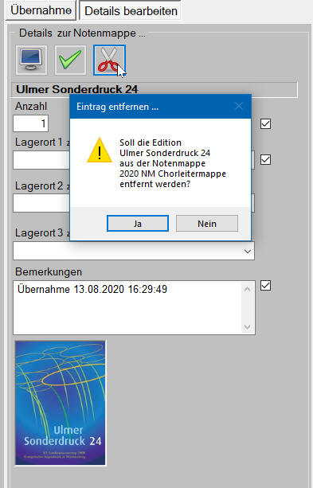Viewport: 313px width, 488px height.
Task: Click the Bemerkungen scrollbar down arrow
Action: point(247,326)
